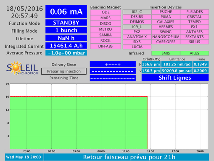This screenshot has height=161, width=214.
Task: Click the vertical orbit 156.3 µm value
Action: [x=151, y=71]
